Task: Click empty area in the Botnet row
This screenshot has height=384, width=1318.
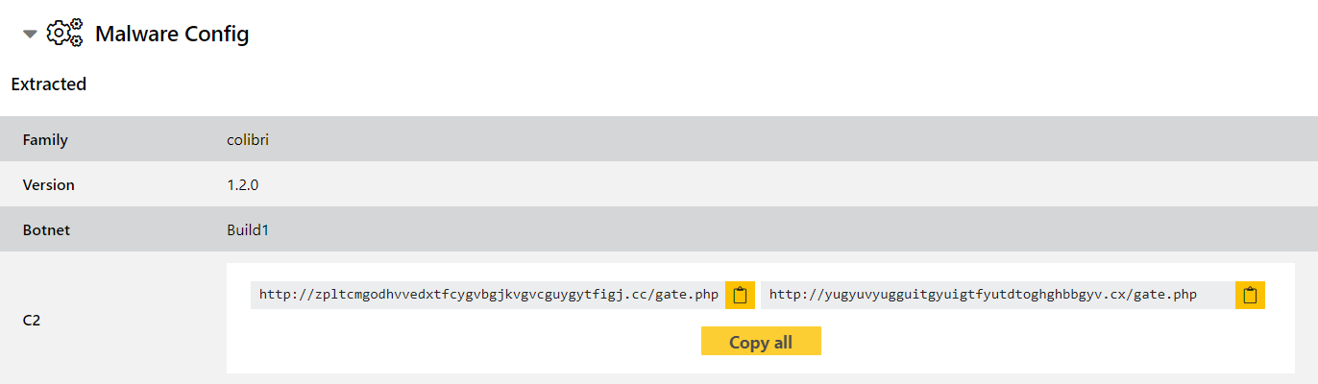Action: 769,230
